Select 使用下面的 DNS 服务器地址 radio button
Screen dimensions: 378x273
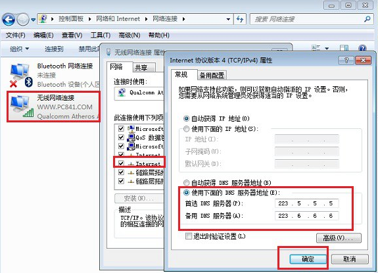(x=186, y=193)
